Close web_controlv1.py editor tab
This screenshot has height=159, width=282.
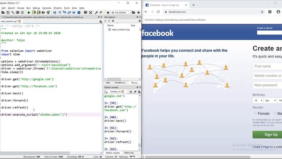click(x=19, y=21)
